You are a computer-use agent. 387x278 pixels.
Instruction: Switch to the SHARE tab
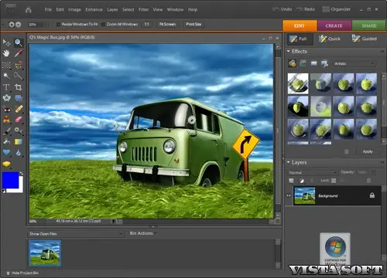click(x=369, y=25)
